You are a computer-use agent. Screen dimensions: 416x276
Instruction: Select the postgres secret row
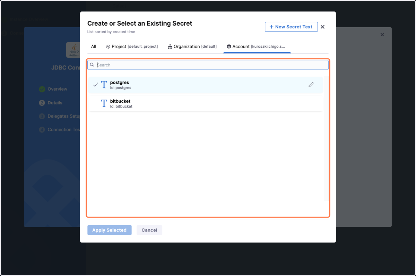(206, 85)
